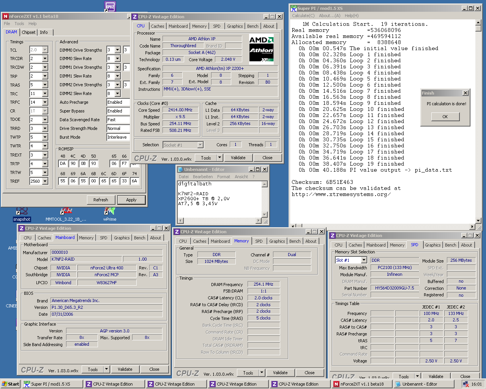Open the Info tab in nForce2XT

click(x=44, y=32)
